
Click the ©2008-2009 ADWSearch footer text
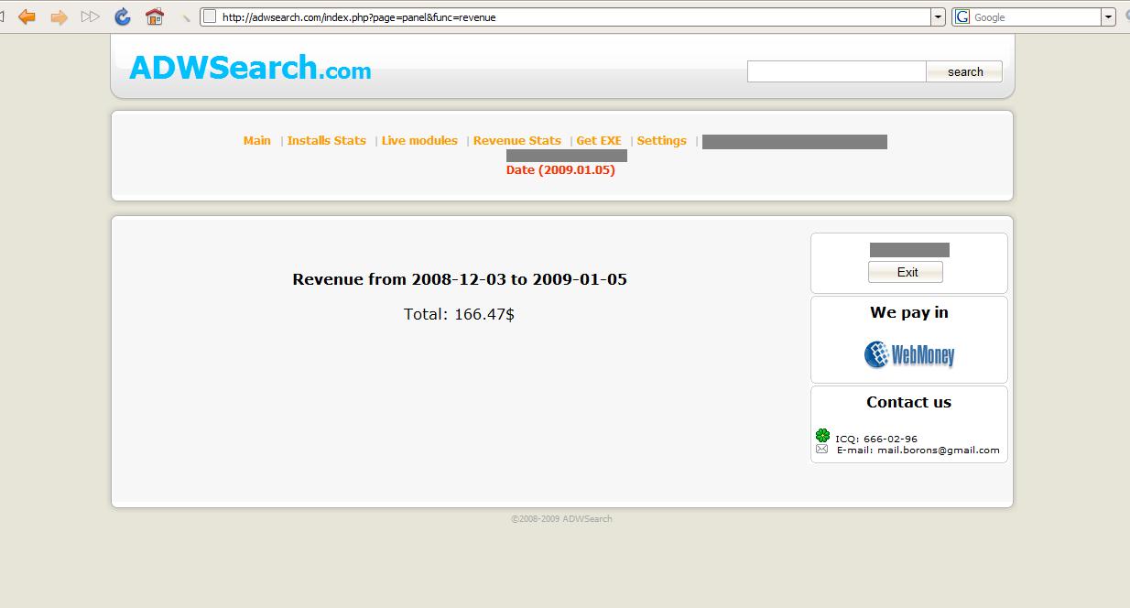tap(561, 518)
